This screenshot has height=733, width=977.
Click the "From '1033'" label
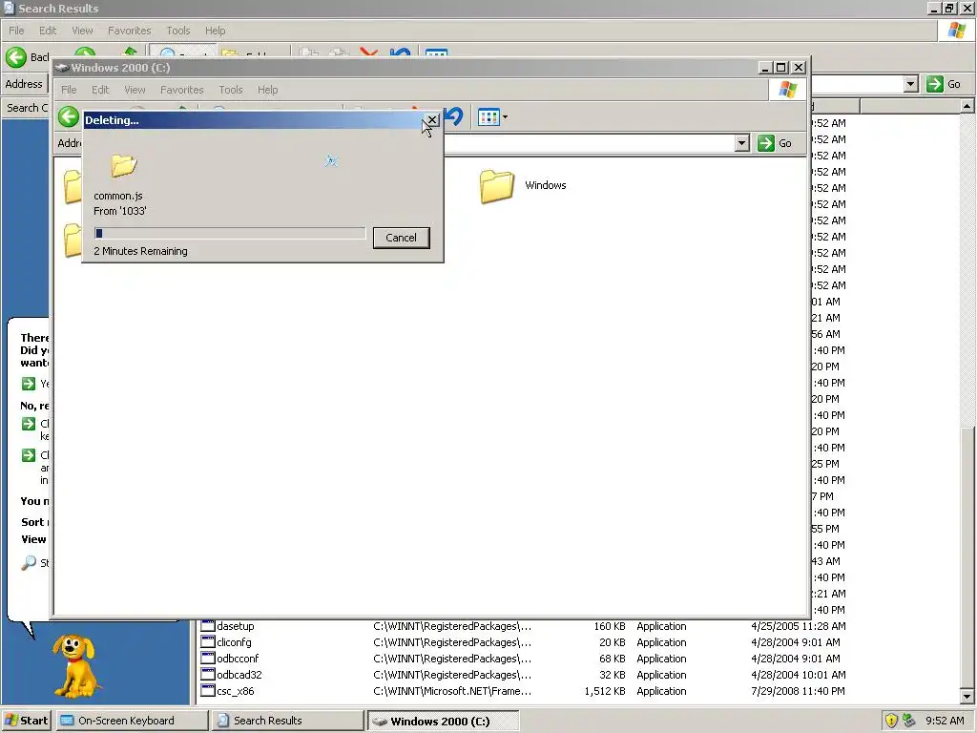pyautogui.click(x=119, y=211)
